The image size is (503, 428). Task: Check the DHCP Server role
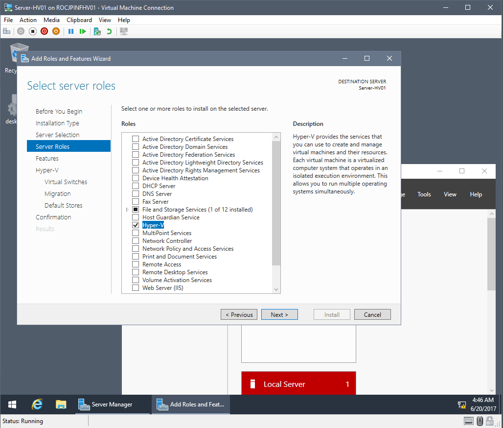[x=136, y=186]
